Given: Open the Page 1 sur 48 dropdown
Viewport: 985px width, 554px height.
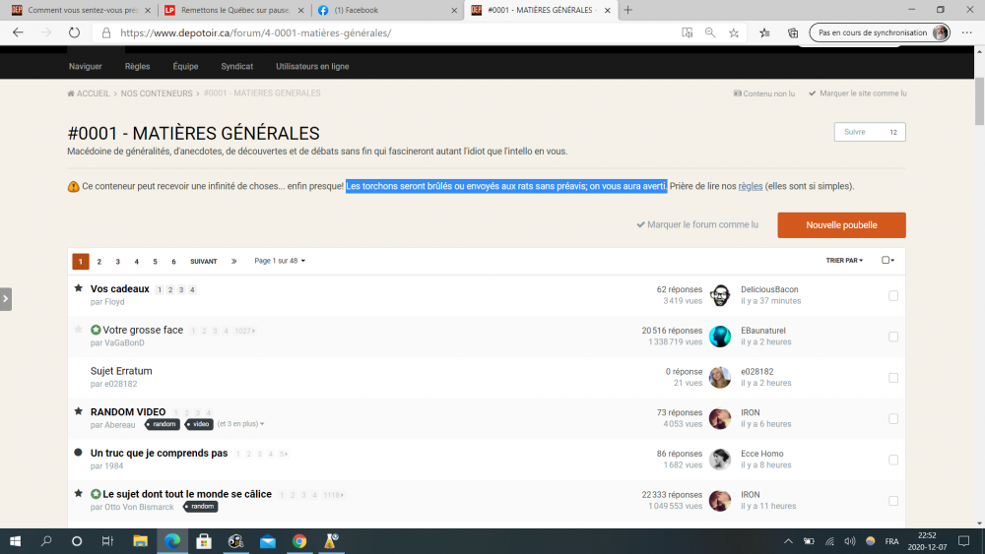Looking at the screenshot, I should [280, 261].
